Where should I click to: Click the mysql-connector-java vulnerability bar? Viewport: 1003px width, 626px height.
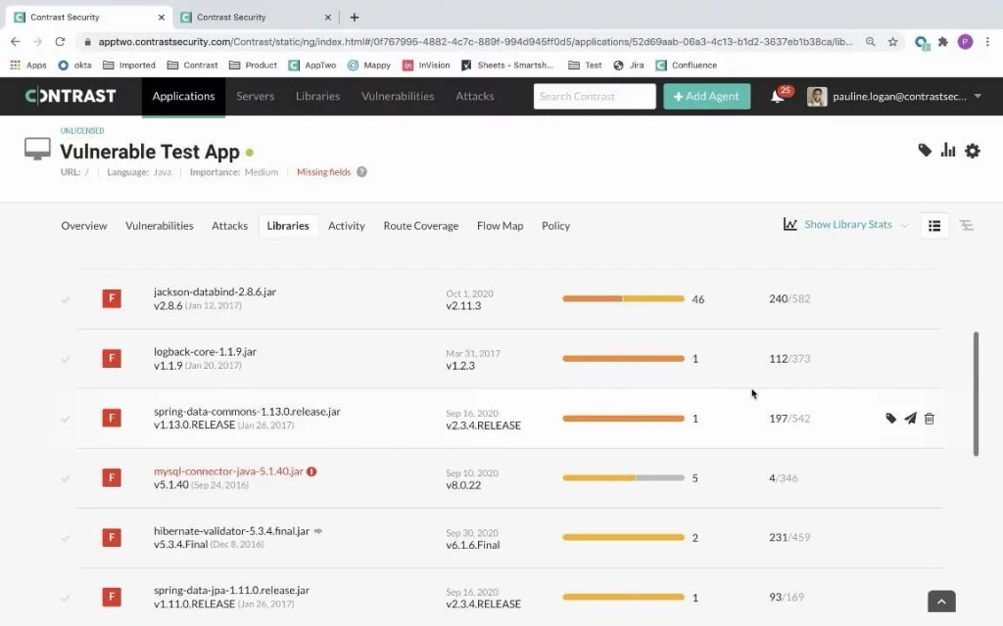point(624,477)
